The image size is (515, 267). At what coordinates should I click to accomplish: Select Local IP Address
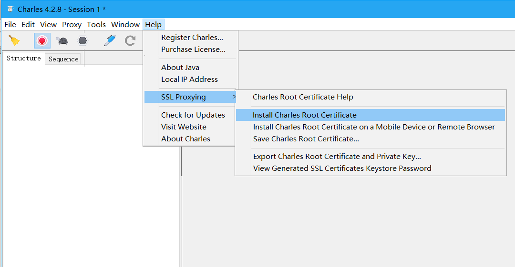(189, 79)
